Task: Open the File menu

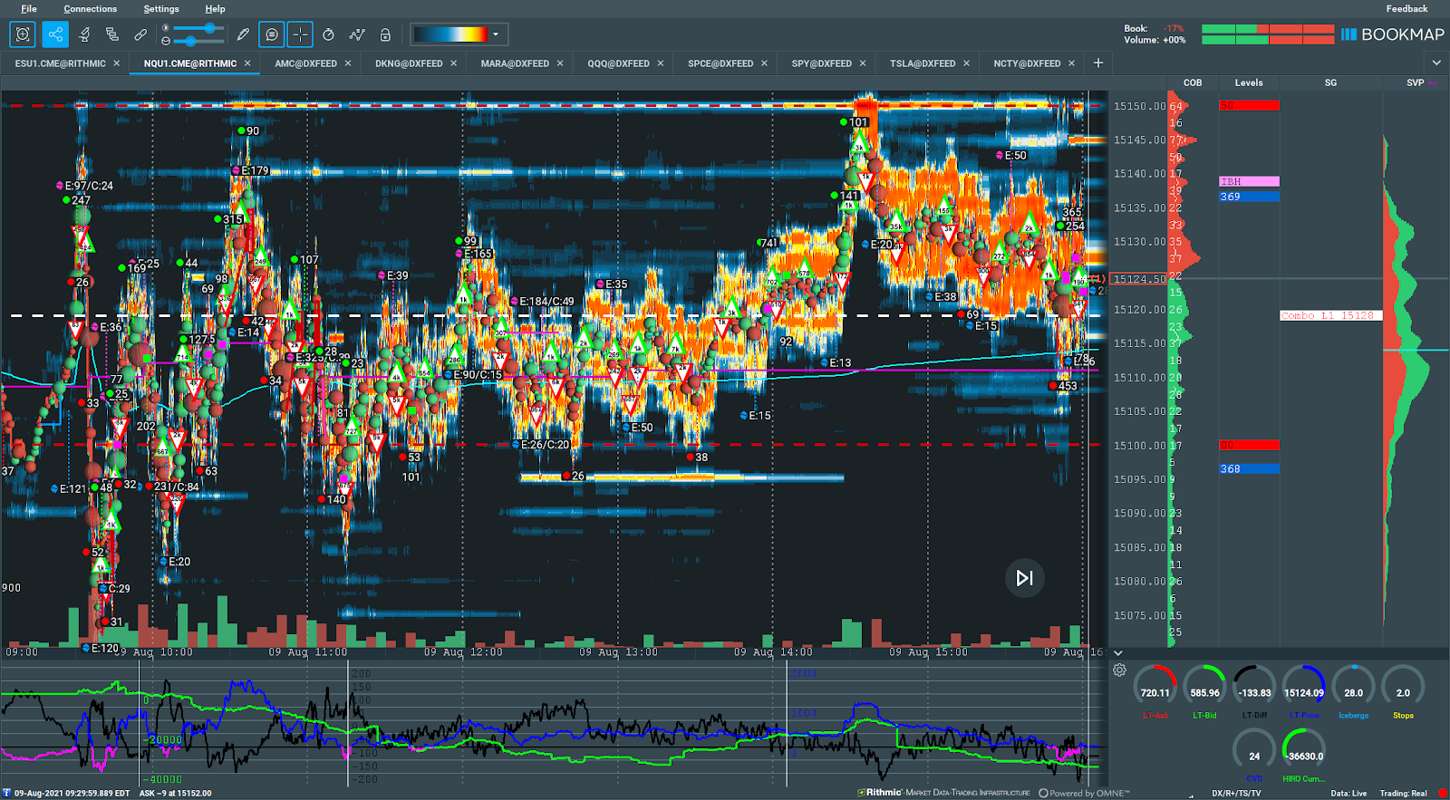Action: click(29, 8)
